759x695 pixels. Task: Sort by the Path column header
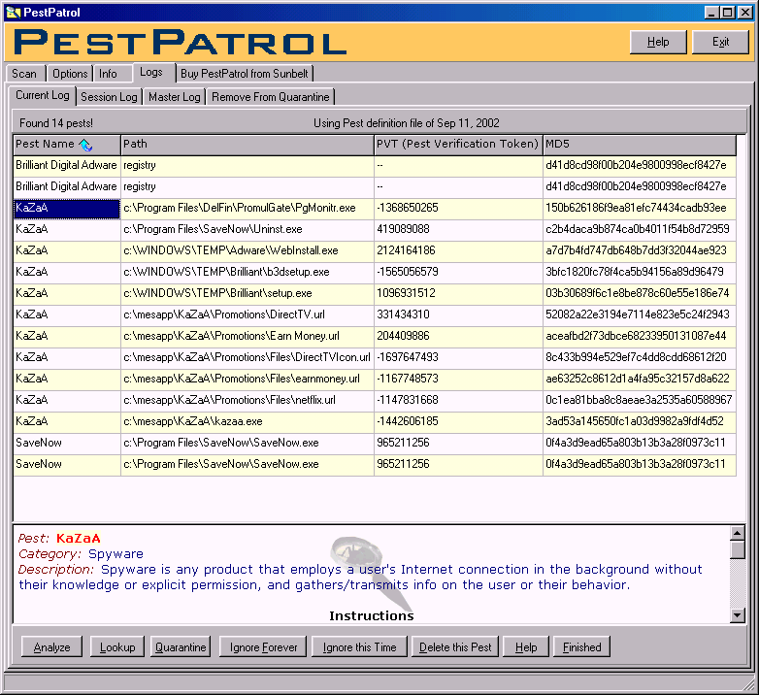[x=247, y=145]
